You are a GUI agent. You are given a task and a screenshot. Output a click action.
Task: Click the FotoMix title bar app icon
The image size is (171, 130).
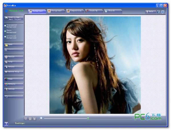click(x=5, y=5)
